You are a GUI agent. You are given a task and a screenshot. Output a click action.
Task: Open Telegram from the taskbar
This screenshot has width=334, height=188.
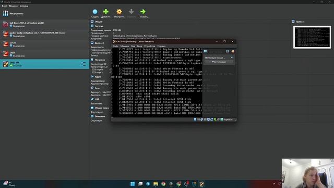pyautogui.click(x=148, y=184)
